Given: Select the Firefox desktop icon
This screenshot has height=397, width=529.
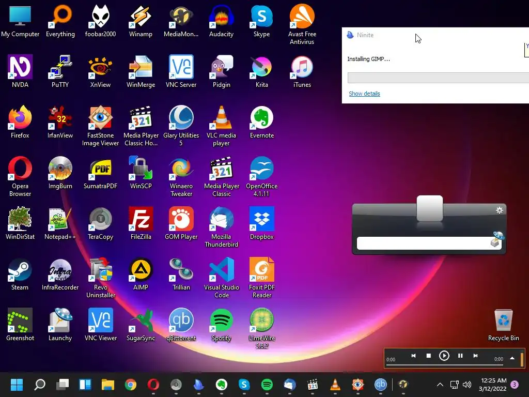Looking at the screenshot, I should tap(20, 122).
